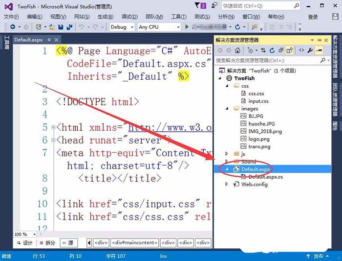
Task: Refresh the Solution Explorer tree
Action: click(272, 50)
